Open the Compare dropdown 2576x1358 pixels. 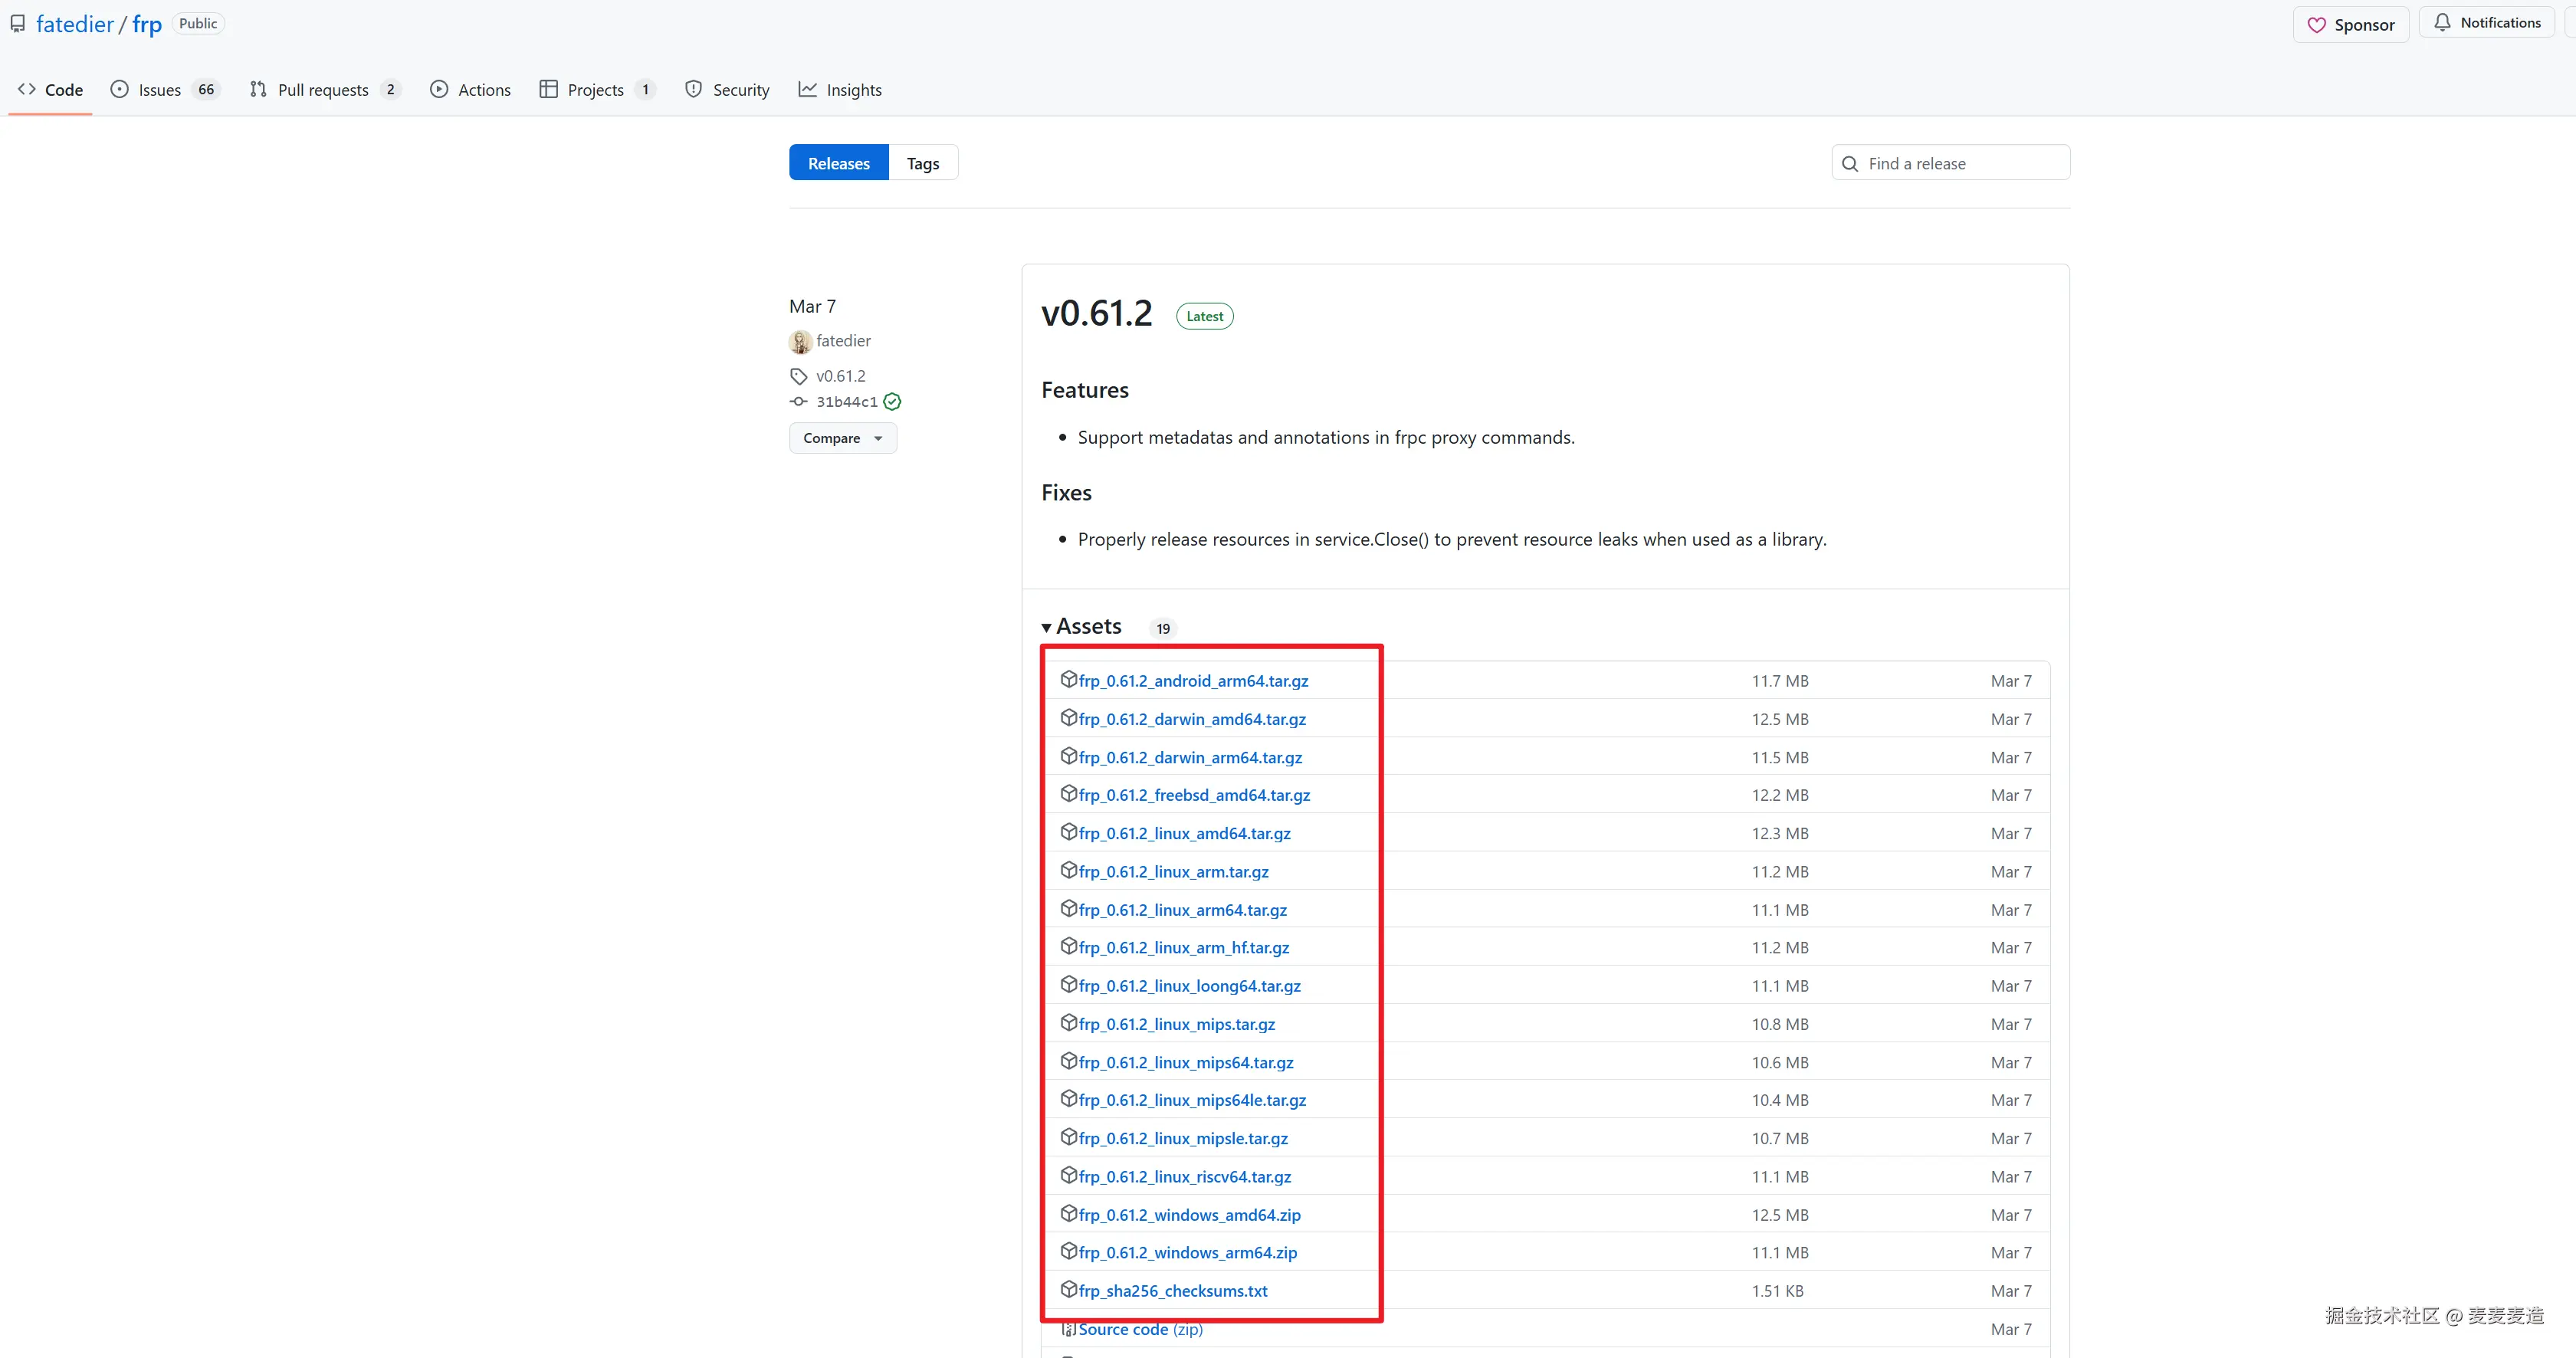(842, 438)
